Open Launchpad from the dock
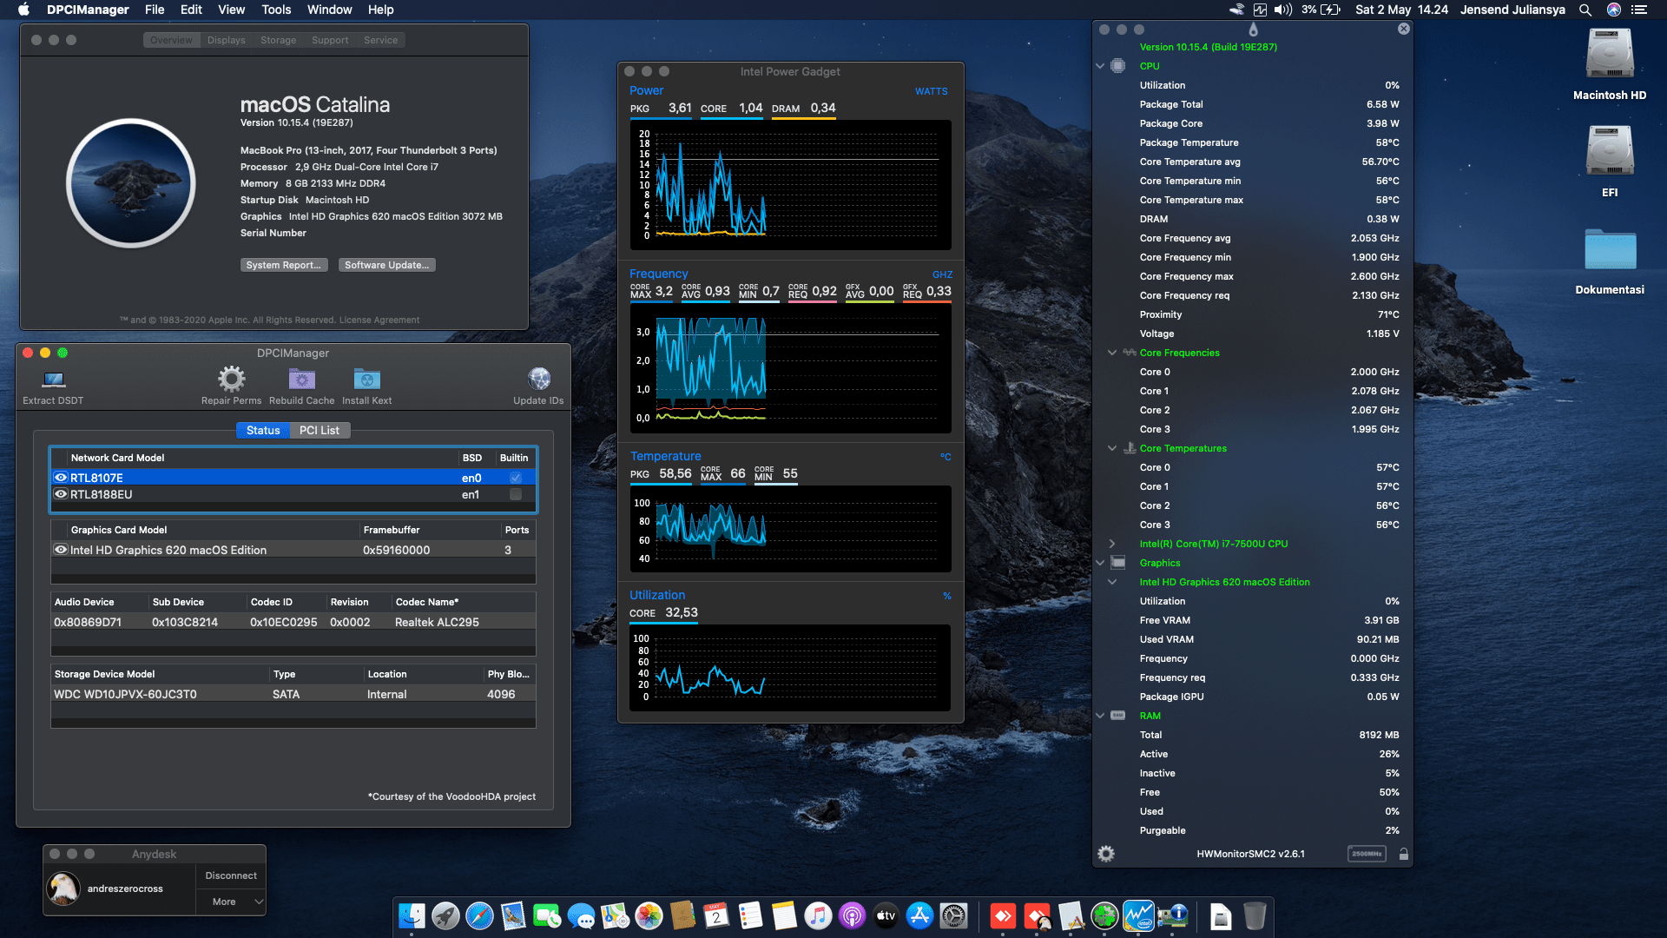This screenshot has height=938, width=1667. coord(445,915)
